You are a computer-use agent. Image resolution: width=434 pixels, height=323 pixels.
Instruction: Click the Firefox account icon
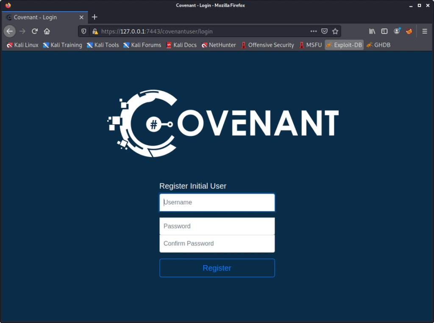[x=397, y=31]
